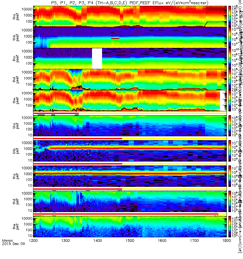Click the red status bar above the peif panel
The height and width of the screenshot is (259, 243).
[126, 214]
